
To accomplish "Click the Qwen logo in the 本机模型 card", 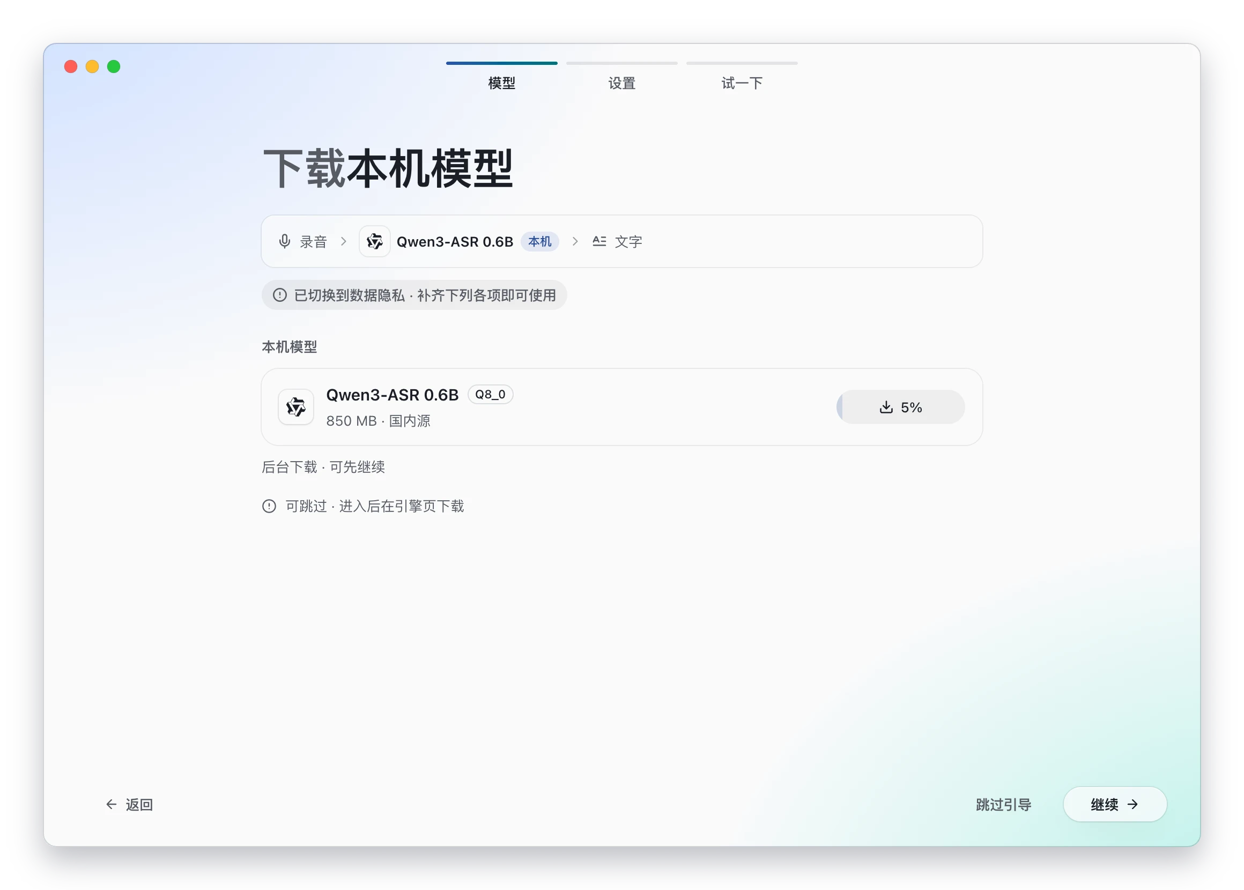I will [296, 406].
